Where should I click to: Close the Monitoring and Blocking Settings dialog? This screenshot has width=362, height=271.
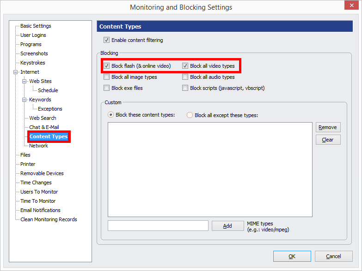click(x=351, y=5)
